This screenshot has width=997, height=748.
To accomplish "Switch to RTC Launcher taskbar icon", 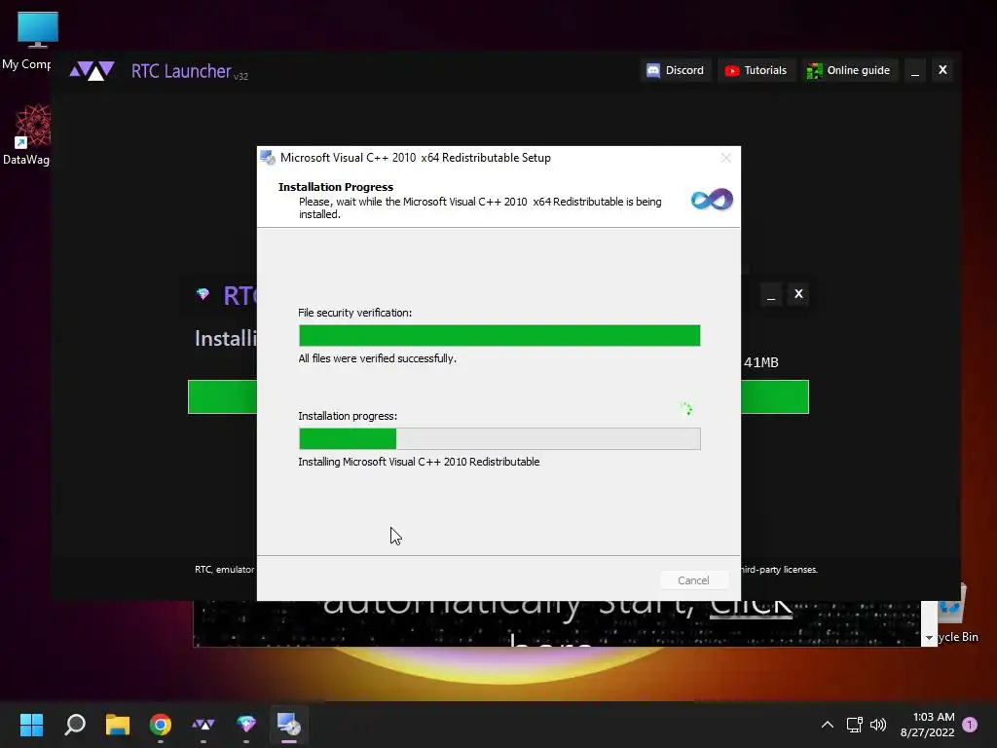I will coord(203,724).
